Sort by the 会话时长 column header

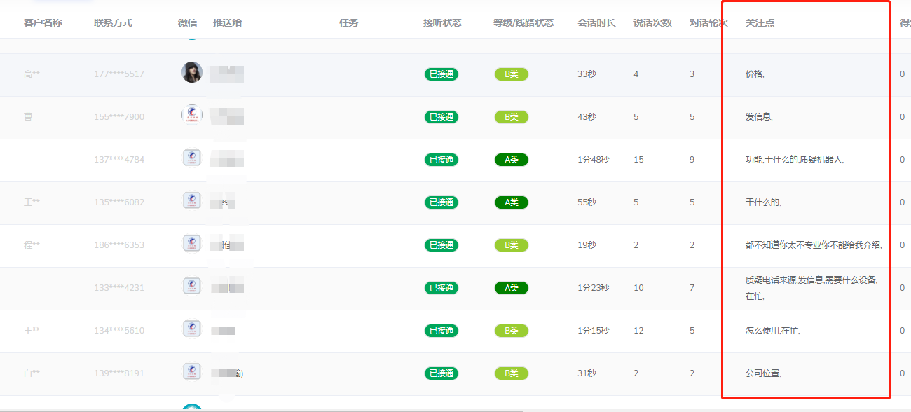tap(596, 23)
